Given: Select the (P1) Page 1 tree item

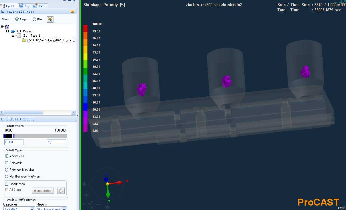Looking at the screenshot, I should coord(31,36).
